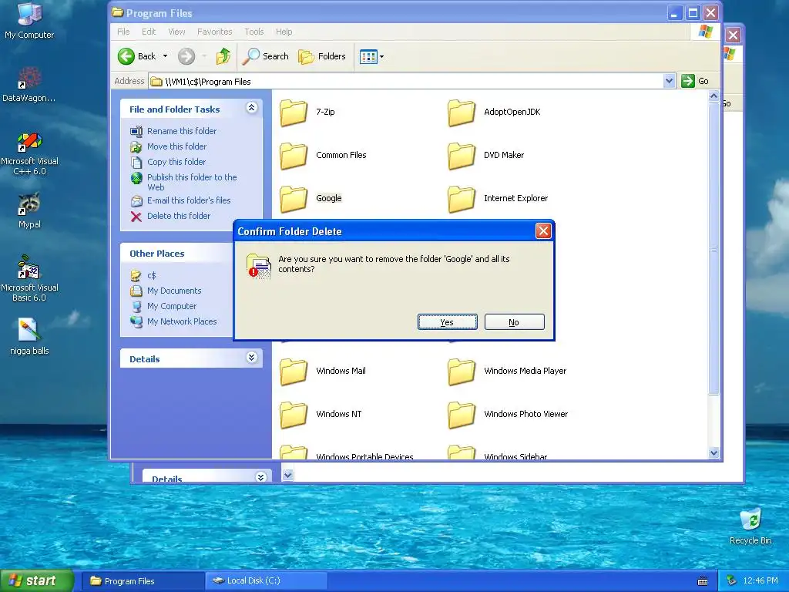Open My Network Places link
Image resolution: width=789 pixels, height=592 pixels.
[182, 321]
